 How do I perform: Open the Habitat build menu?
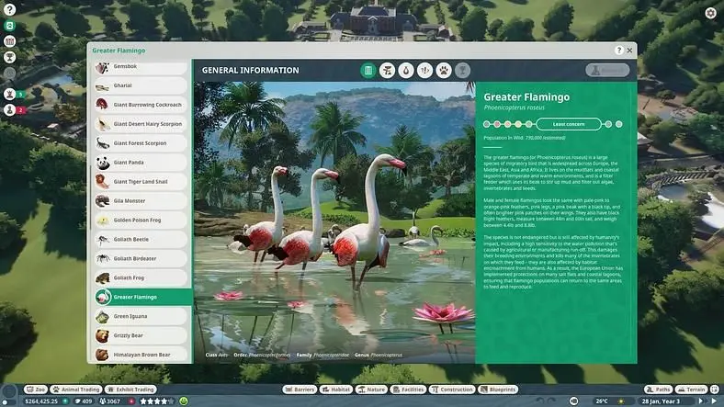[x=336, y=390]
